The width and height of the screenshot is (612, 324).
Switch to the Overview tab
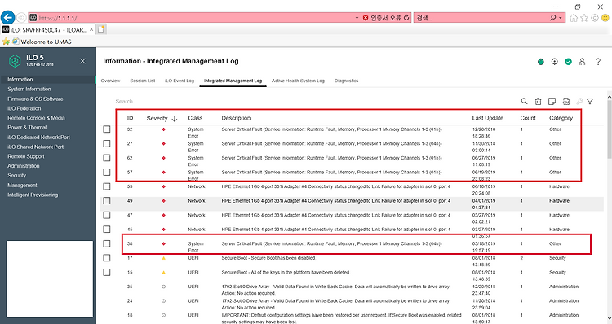(x=110, y=81)
